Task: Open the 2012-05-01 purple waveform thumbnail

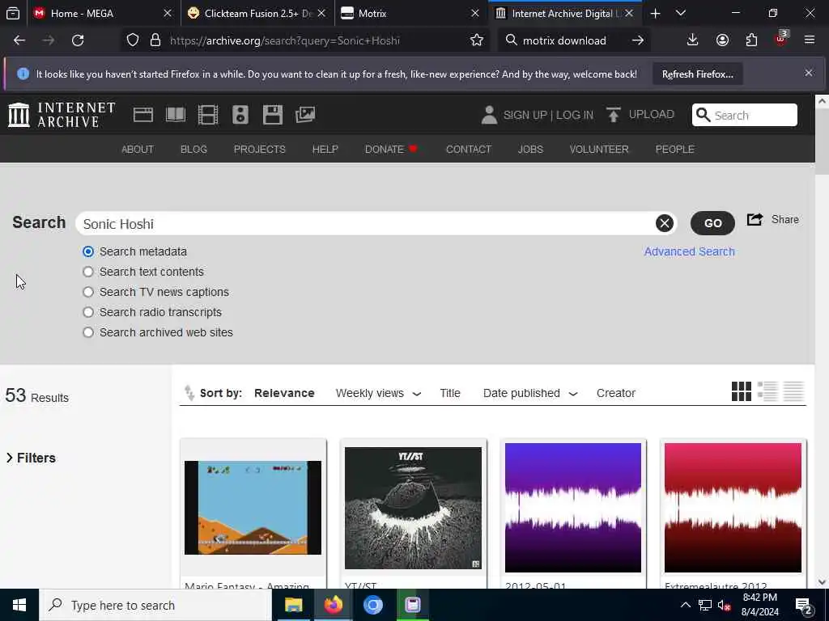Action: click(x=573, y=508)
